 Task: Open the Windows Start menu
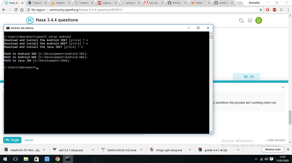[x=5, y=159]
